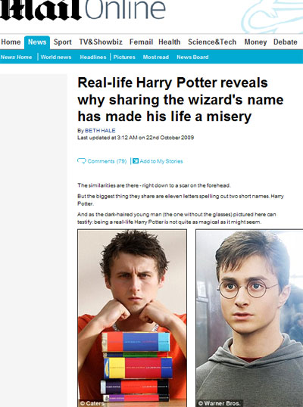The height and width of the screenshot is (407, 303).
Task: Open the News Board link
Action: tap(192, 57)
